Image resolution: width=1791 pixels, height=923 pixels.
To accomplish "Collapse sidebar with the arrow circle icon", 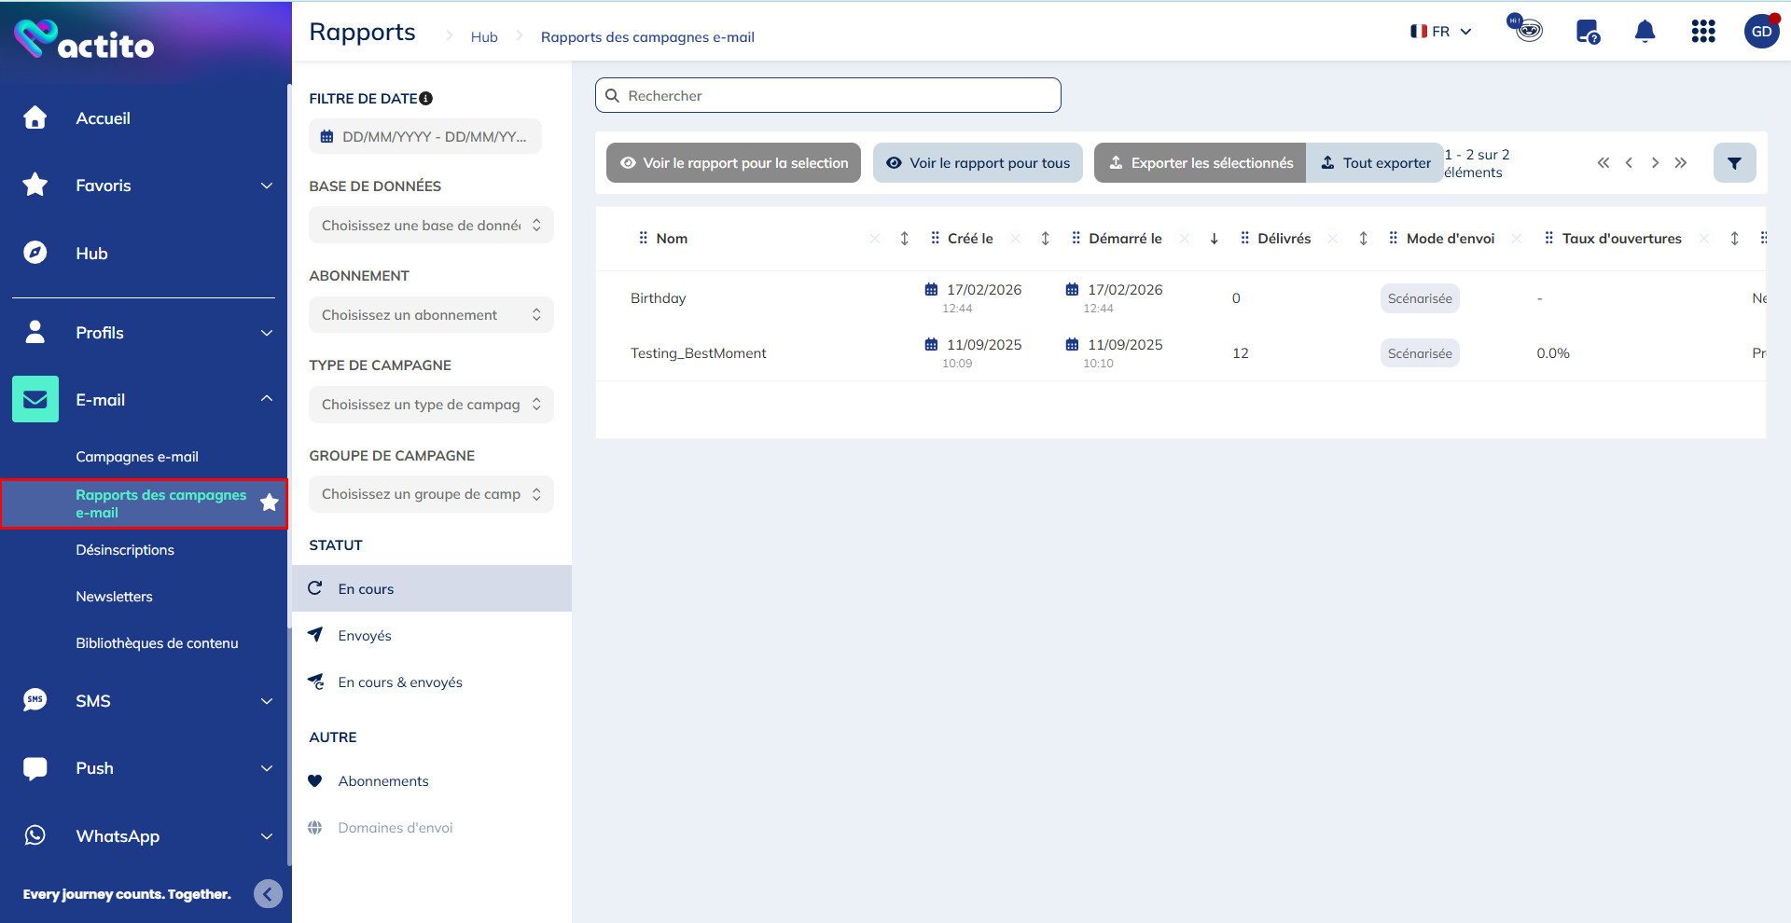I will [268, 894].
